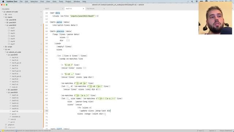234x132 pixels.
Task: Open day02.clj in year2022 source
Action: pyautogui.click(x=15, y=98)
